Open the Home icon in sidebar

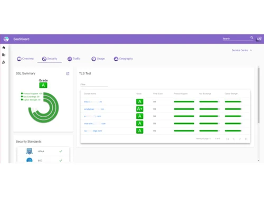click(4, 48)
